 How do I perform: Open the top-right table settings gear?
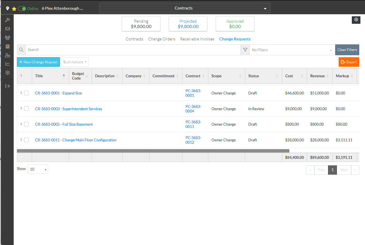tap(356, 20)
